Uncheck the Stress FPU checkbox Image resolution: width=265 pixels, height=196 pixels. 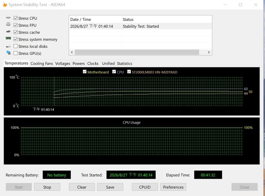(15, 25)
